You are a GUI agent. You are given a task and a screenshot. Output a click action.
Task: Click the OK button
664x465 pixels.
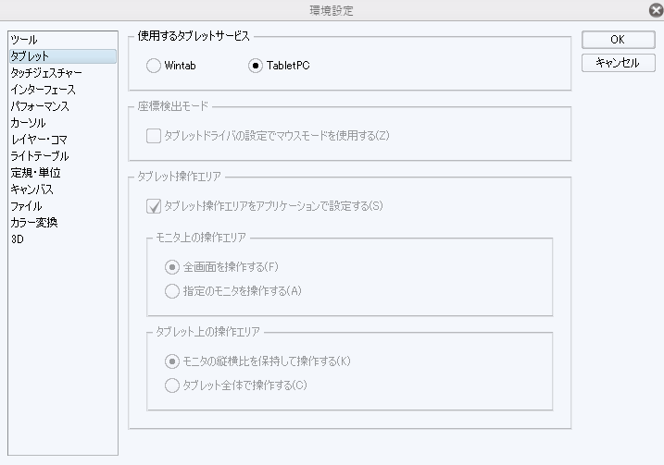[x=618, y=40]
